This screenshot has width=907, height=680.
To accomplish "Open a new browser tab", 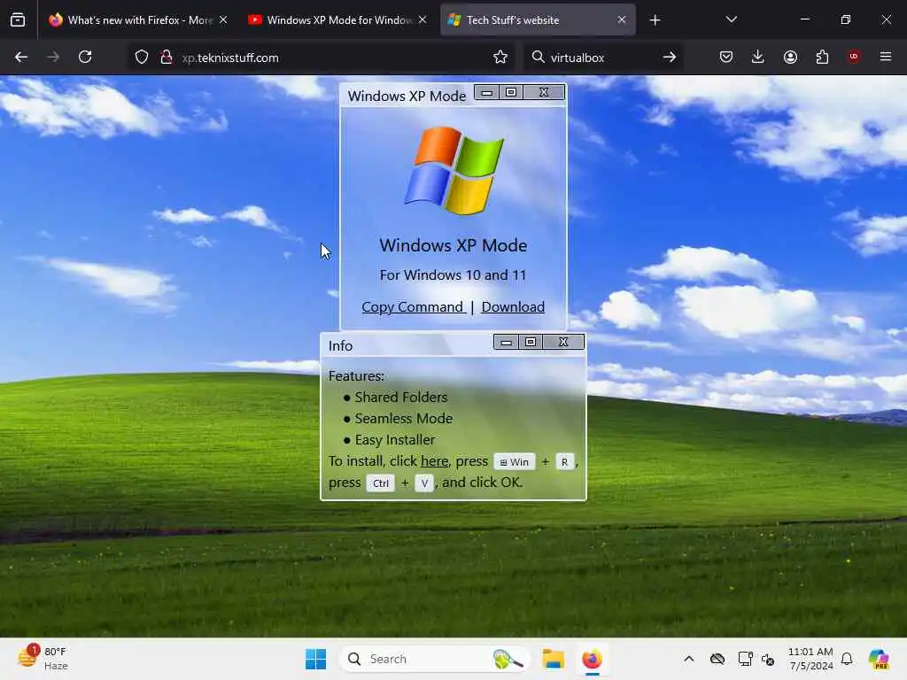I will pos(655,20).
